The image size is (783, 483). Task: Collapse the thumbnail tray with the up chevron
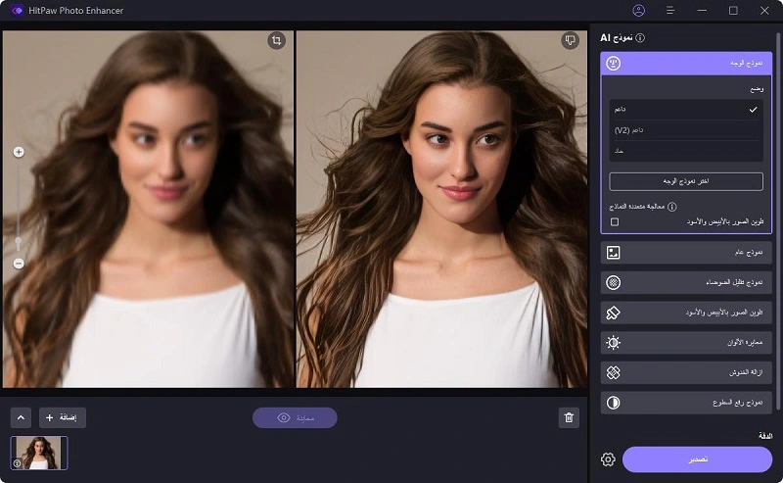point(22,417)
